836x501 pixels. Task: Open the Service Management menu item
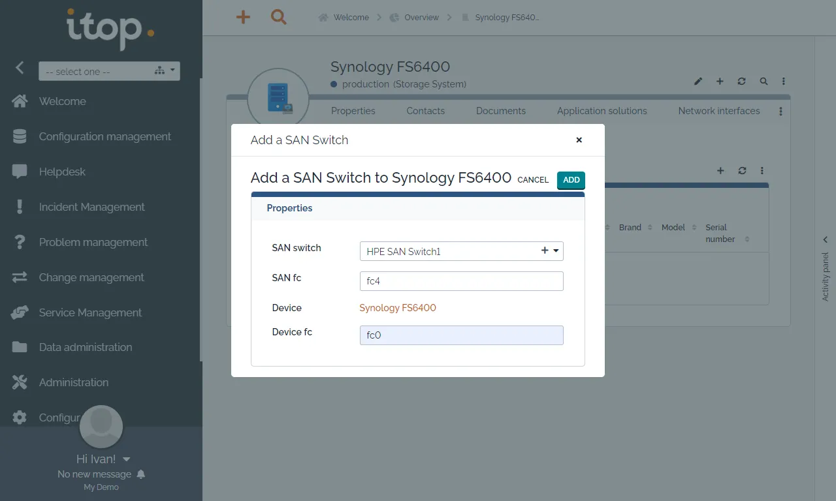(x=90, y=312)
